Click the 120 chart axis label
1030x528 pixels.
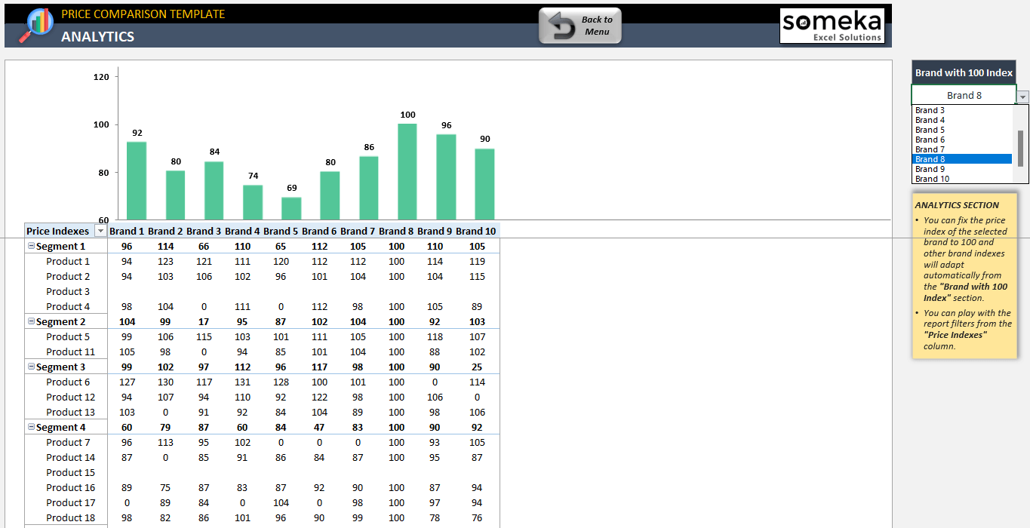[101, 77]
